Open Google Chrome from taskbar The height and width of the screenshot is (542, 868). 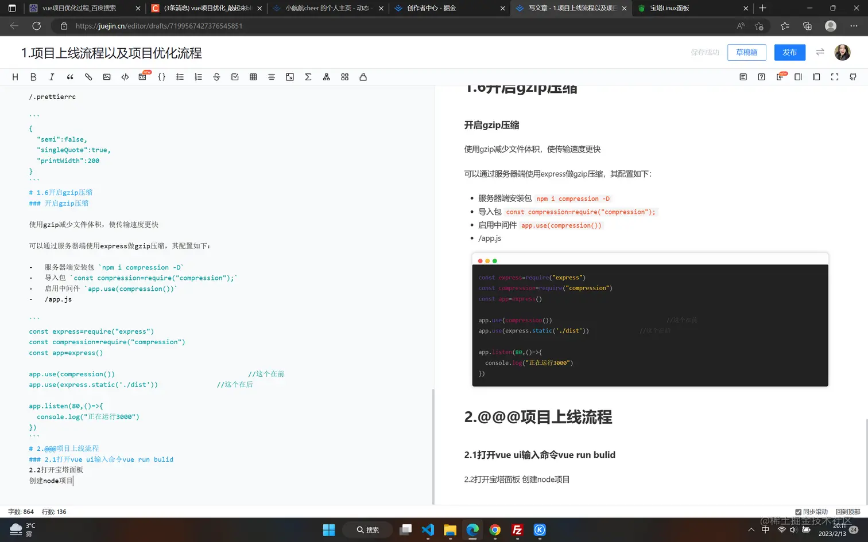(x=495, y=530)
